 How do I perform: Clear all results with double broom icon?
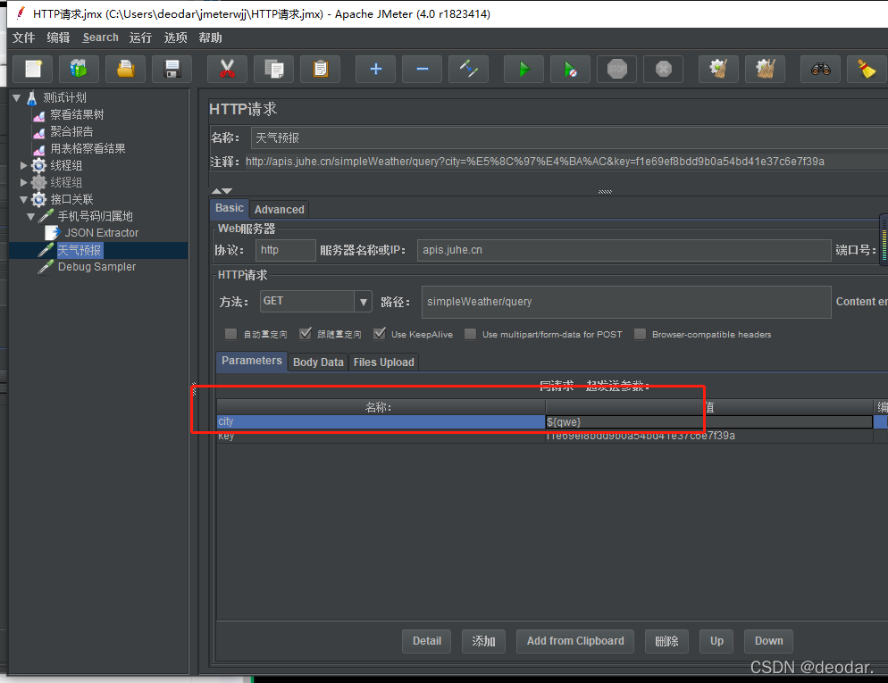[x=765, y=69]
